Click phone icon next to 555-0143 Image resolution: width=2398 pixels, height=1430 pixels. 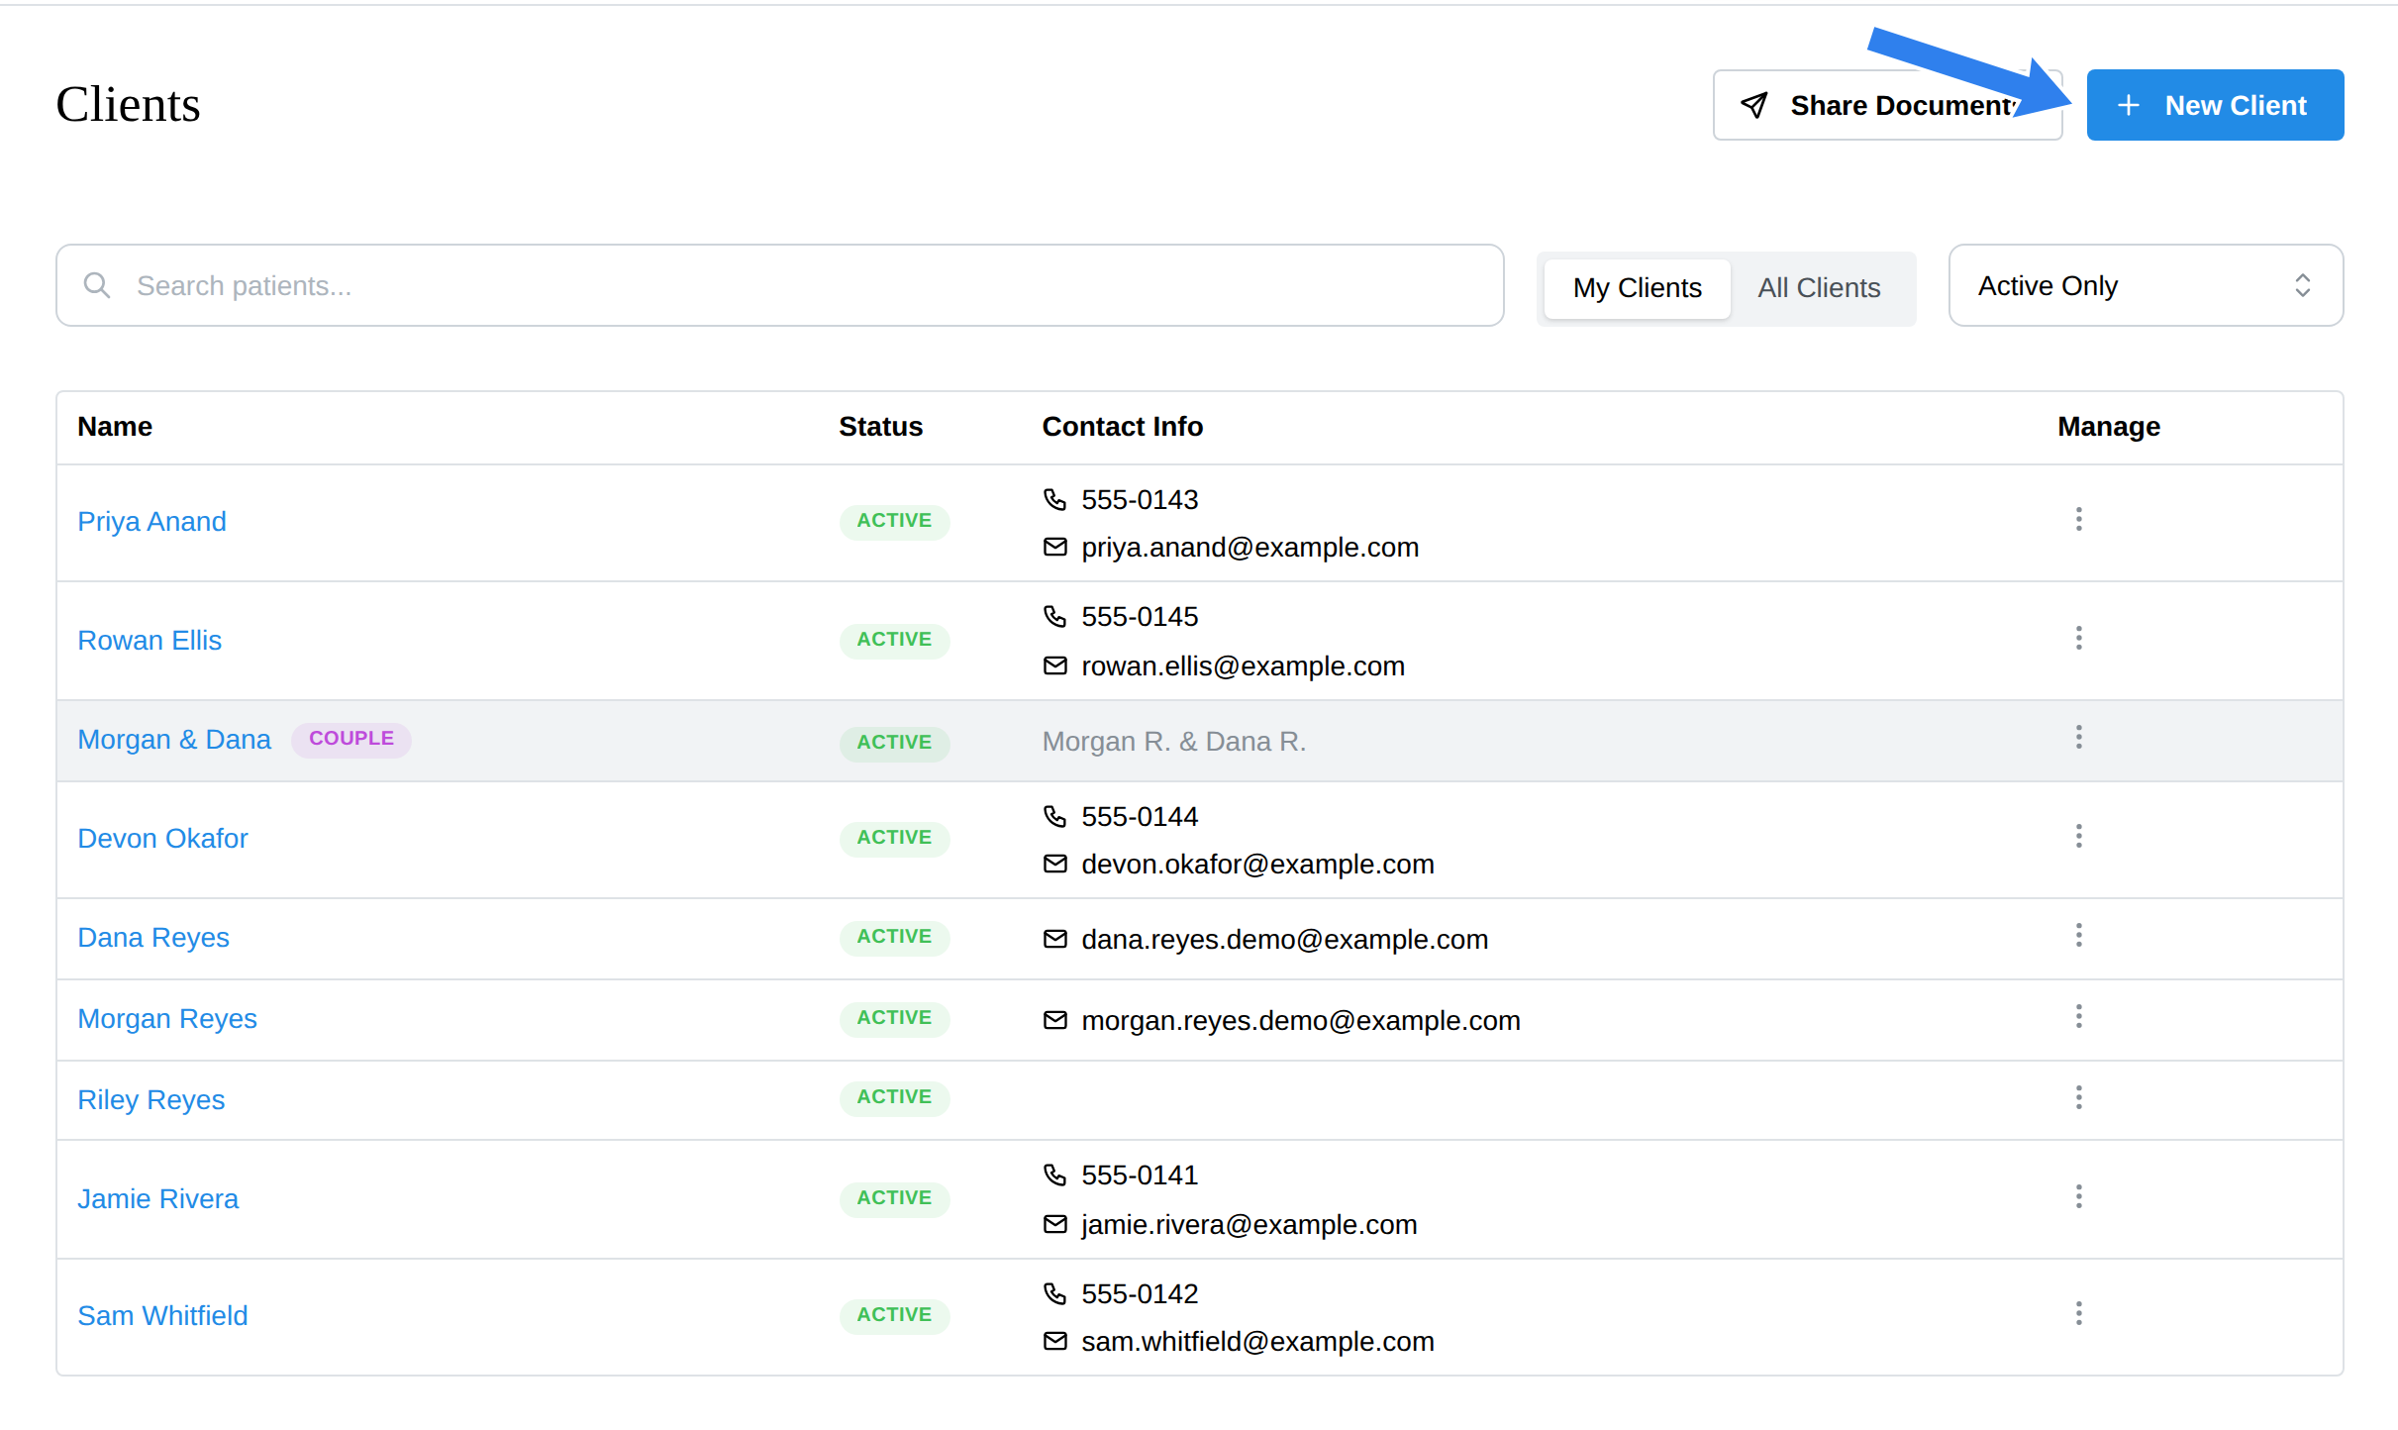1054,499
